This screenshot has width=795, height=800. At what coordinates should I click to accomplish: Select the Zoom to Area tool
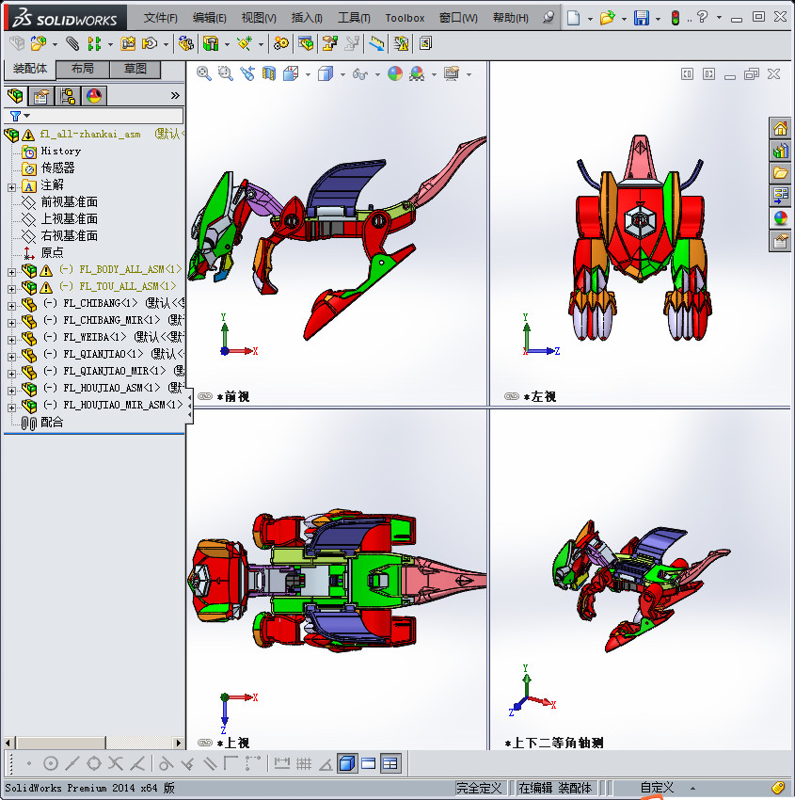[x=225, y=73]
